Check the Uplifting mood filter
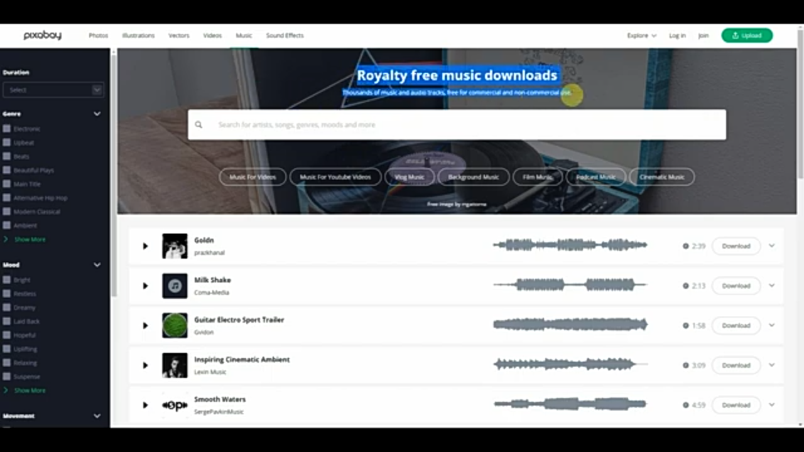 point(7,349)
